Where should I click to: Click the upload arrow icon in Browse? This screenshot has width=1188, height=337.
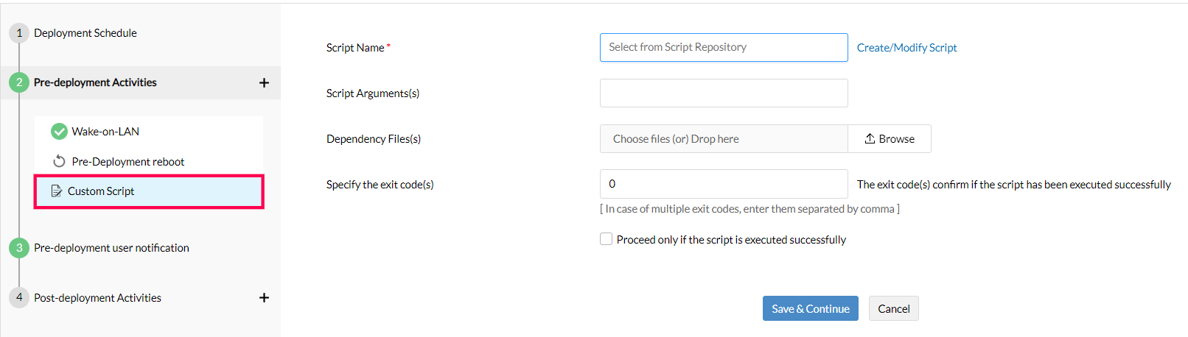click(x=870, y=138)
